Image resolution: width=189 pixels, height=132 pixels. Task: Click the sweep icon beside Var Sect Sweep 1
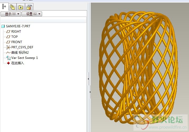(8, 58)
